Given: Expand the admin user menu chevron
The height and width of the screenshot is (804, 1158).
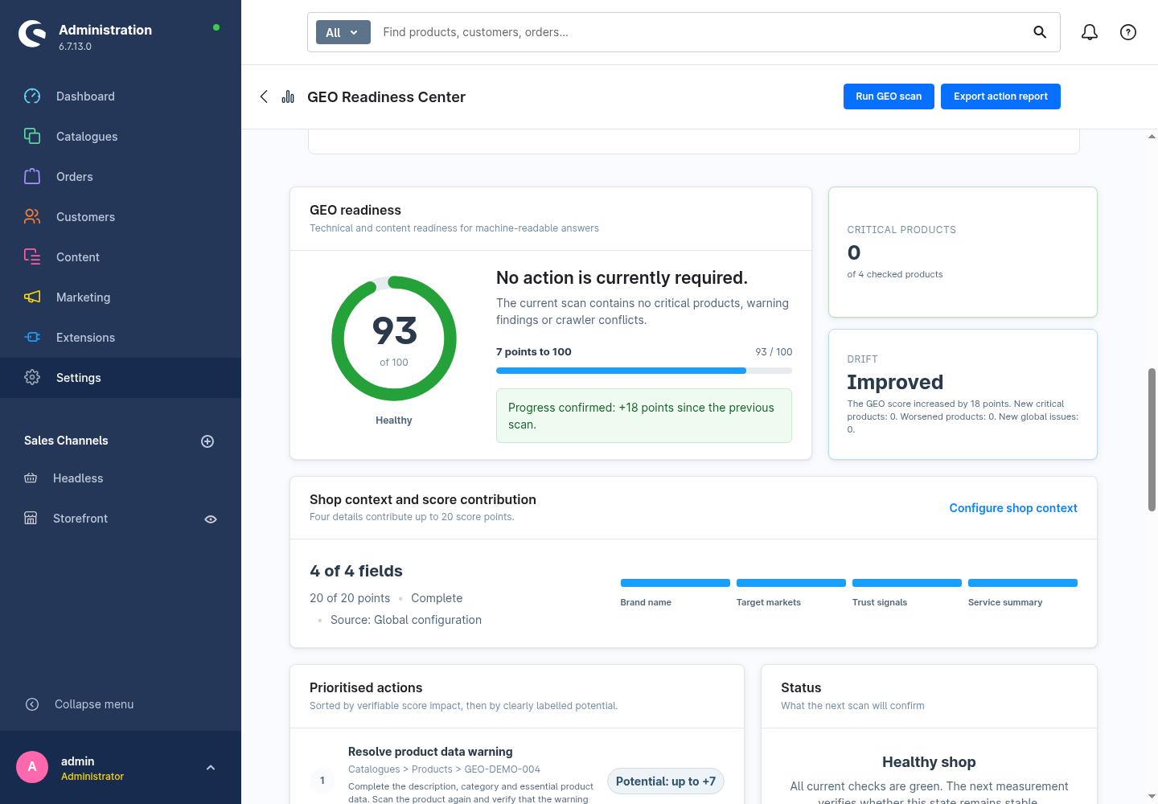Looking at the screenshot, I should (211, 768).
